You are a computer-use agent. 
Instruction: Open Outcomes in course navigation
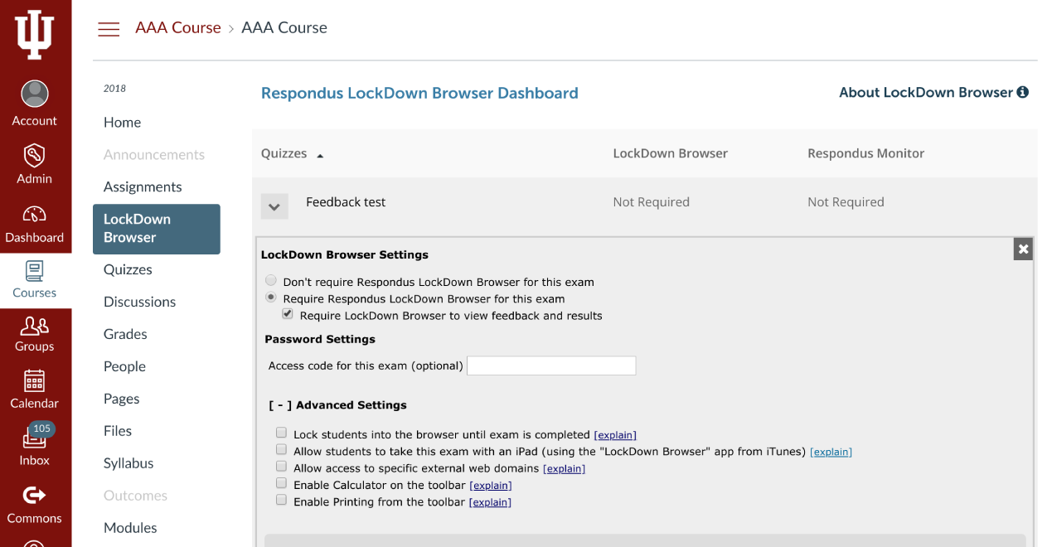coord(136,496)
